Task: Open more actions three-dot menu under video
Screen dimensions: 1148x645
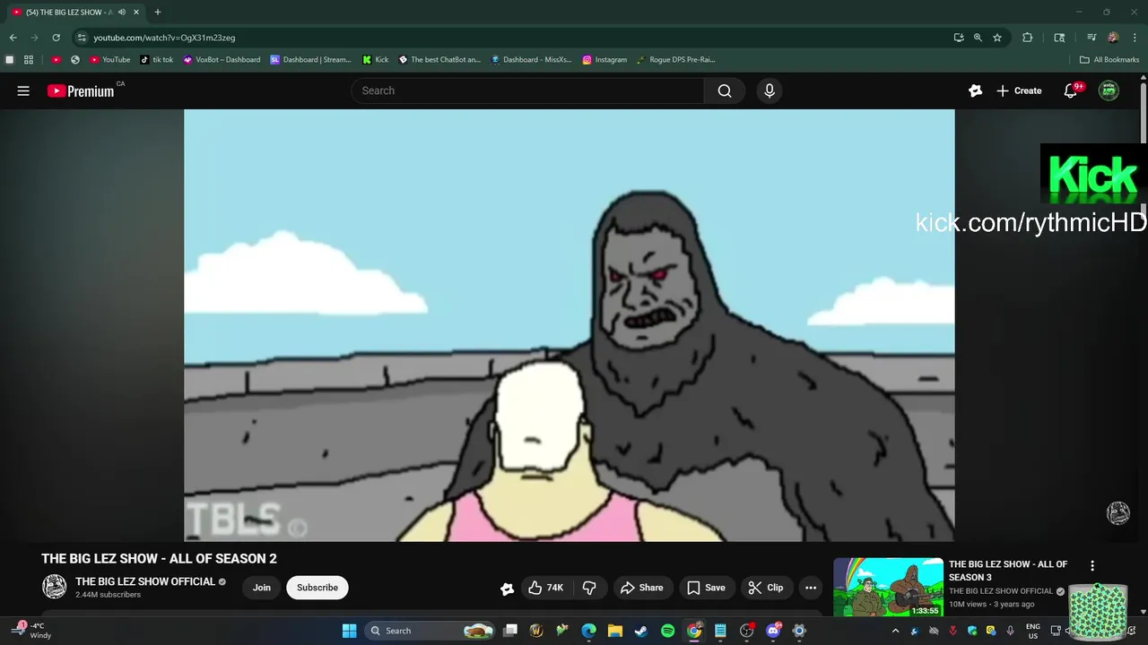Action: point(811,588)
